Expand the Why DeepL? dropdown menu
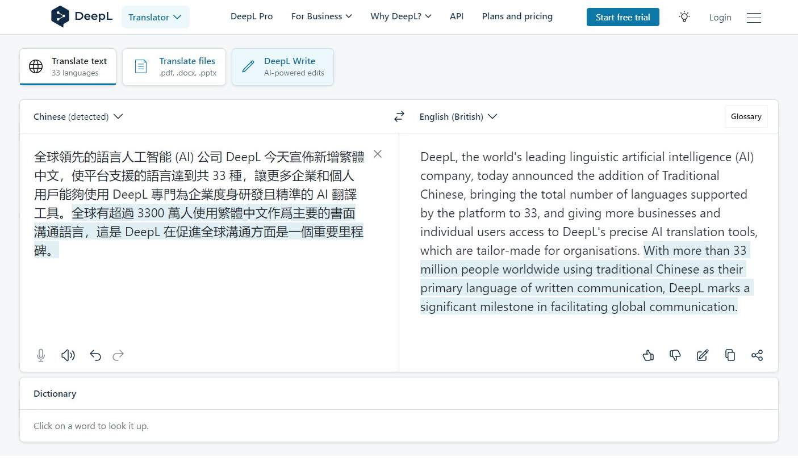This screenshot has height=458, width=798. point(400,16)
